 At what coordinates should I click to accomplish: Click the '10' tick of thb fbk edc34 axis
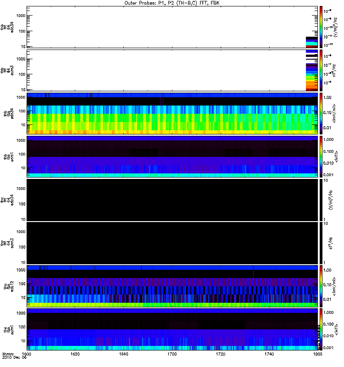coord(23,125)
